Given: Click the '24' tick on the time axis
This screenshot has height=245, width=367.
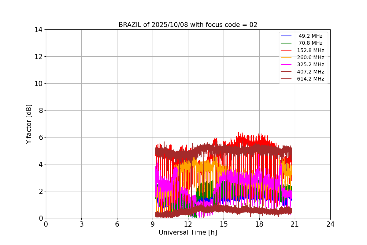Looking at the screenshot, I should (330, 224).
